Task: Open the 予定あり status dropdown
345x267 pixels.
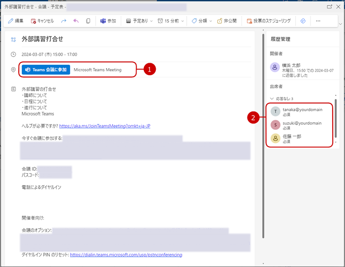Action: click(x=139, y=21)
